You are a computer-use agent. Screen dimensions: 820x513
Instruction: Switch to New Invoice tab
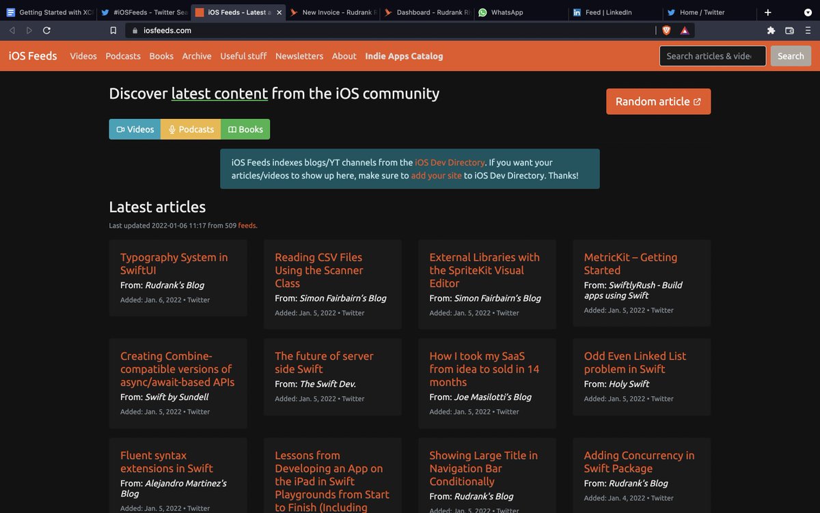tap(331, 12)
